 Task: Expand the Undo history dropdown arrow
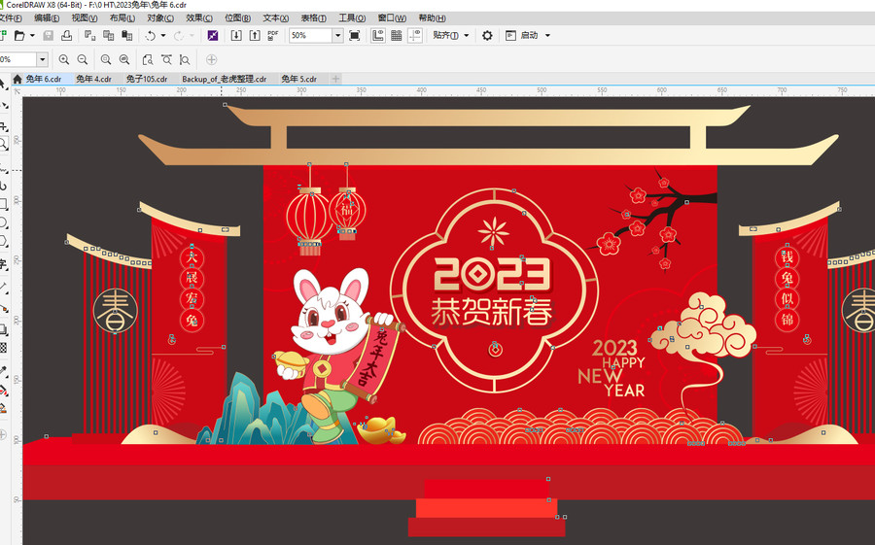163,36
